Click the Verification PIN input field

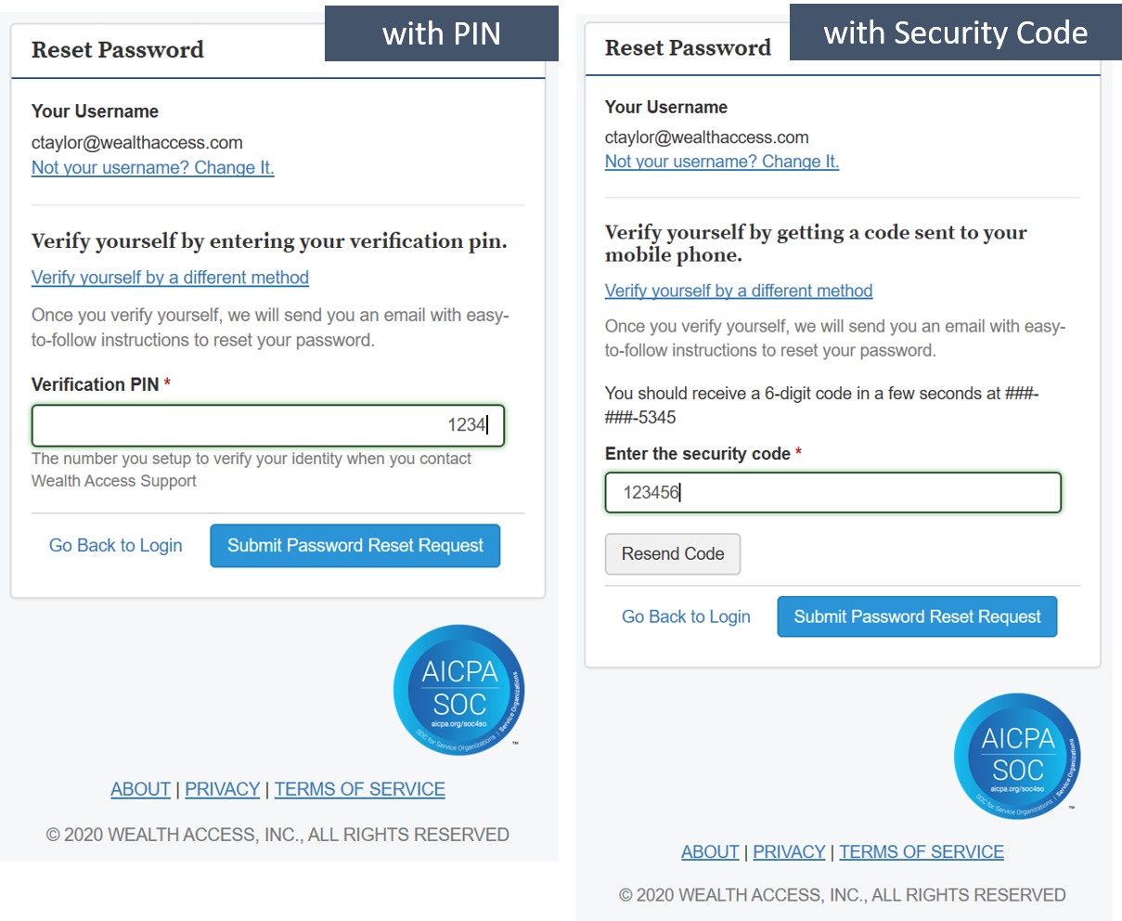[x=268, y=425]
